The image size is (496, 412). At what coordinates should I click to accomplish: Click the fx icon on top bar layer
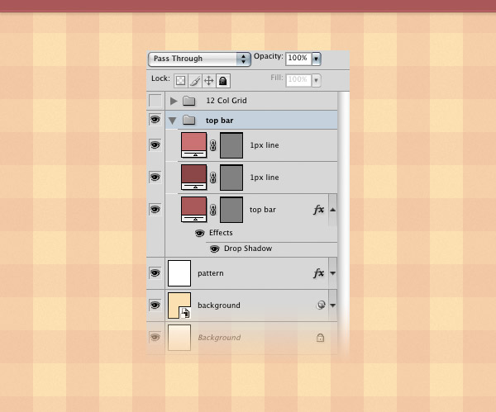pos(319,210)
